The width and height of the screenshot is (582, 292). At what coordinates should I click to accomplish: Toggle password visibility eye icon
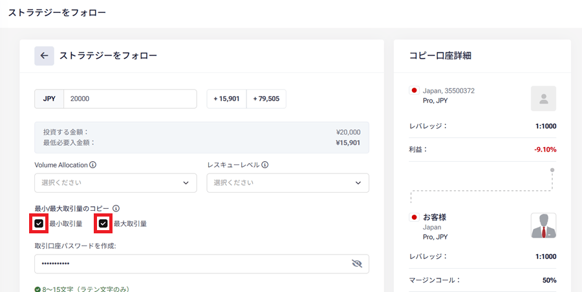357,264
